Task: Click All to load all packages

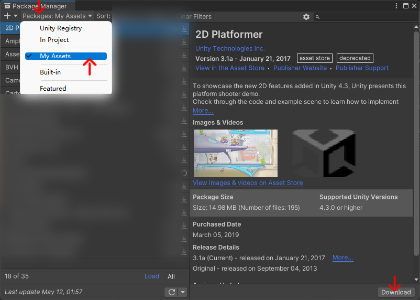Action: tap(171, 276)
